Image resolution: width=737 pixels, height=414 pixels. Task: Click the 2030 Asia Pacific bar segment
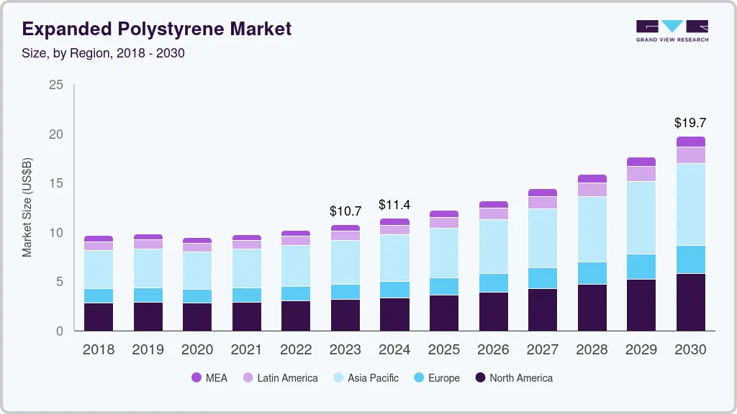click(x=691, y=205)
